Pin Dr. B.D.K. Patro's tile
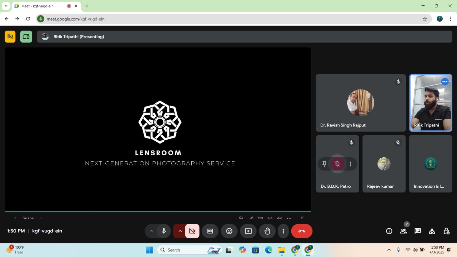 point(324,164)
